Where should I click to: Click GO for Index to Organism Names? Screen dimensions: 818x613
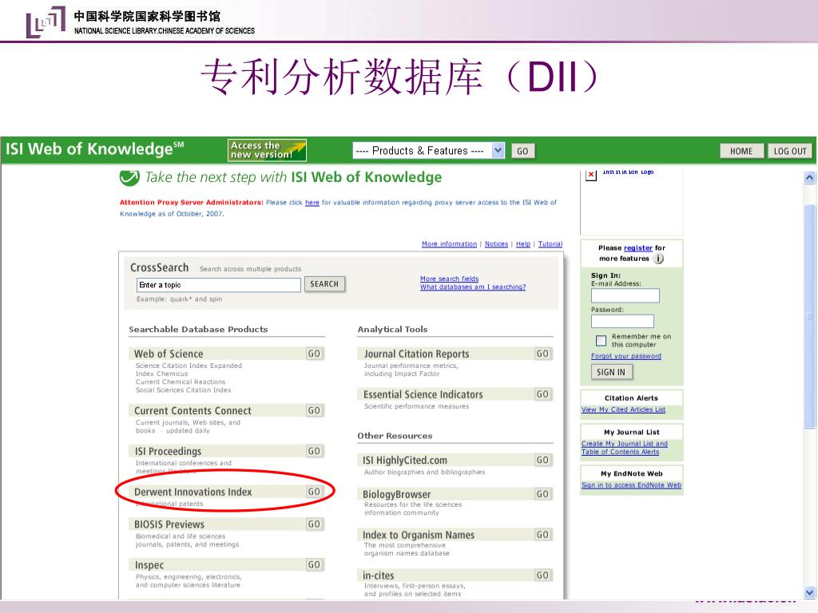542,534
